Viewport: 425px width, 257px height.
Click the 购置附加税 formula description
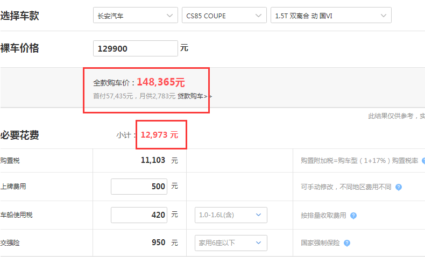(359, 161)
